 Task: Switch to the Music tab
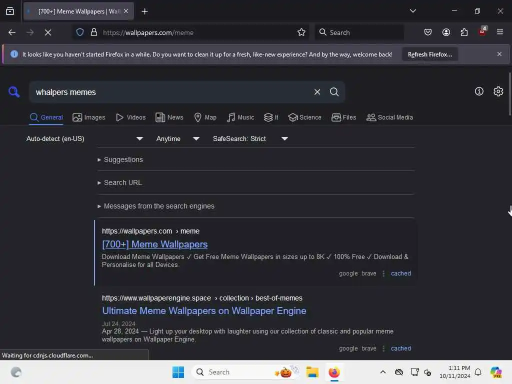tap(240, 117)
